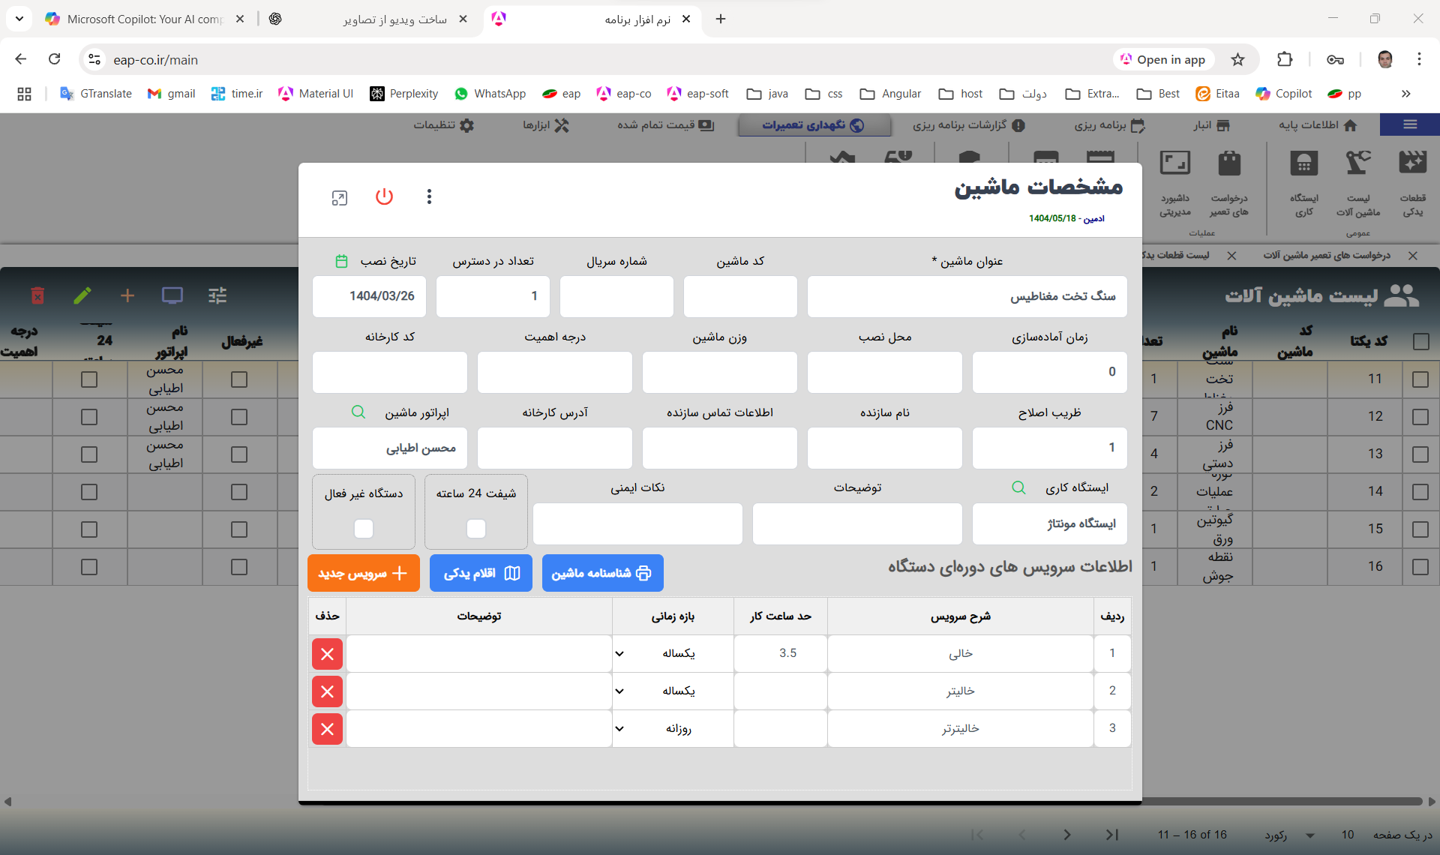This screenshot has width=1440, height=855.
Task: Click the workstation search icon
Action: click(1018, 487)
